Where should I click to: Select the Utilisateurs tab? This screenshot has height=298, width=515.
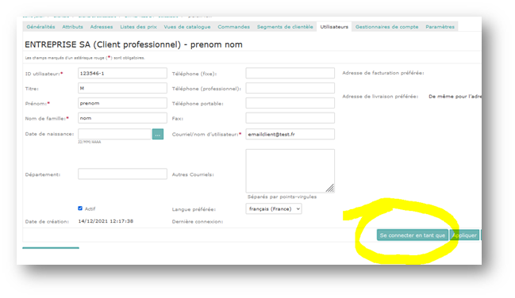tap(334, 27)
